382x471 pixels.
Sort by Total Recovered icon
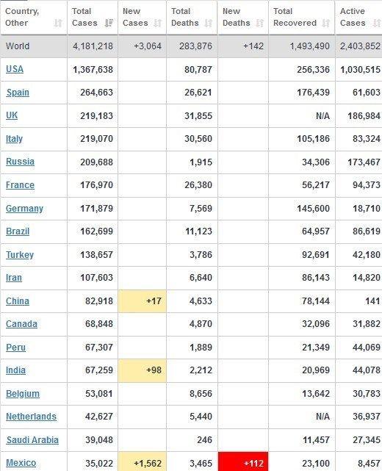[326, 23]
